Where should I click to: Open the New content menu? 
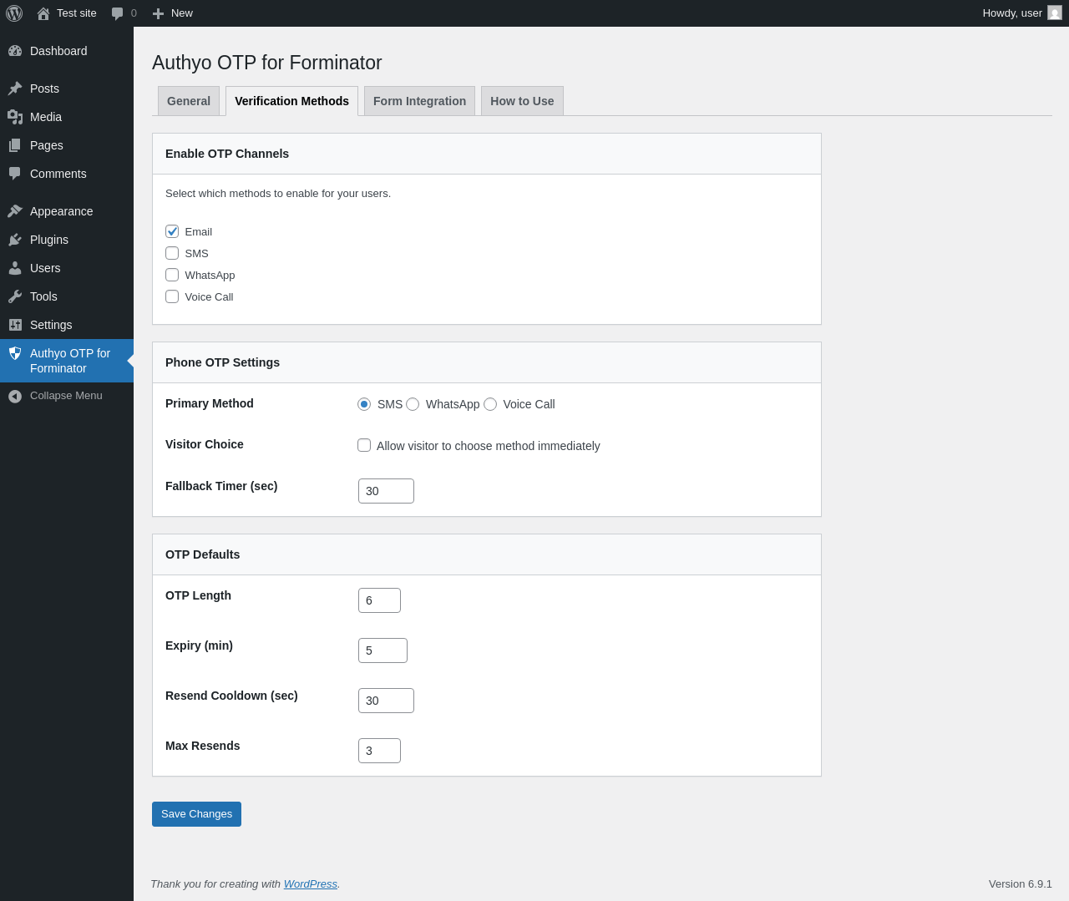[x=173, y=13]
